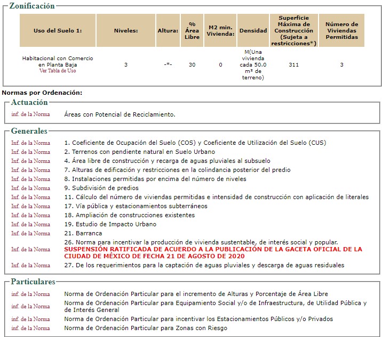Open Inf. de la Norma for captación de aguas pluviales
The image size is (382, 337).
pos(30,265)
